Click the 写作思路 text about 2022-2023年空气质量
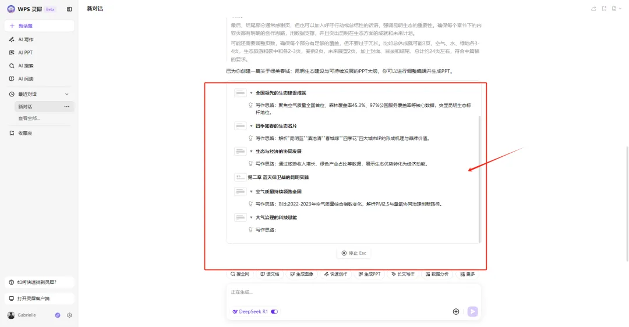Viewport: 629px width, 327px height. pyautogui.click(x=349, y=204)
